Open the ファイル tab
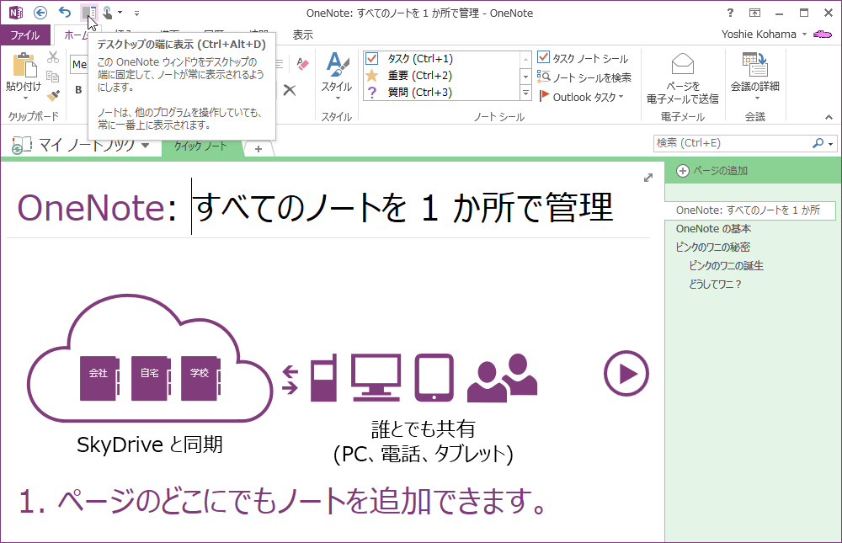This screenshot has height=543, width=842. (25, 35)
